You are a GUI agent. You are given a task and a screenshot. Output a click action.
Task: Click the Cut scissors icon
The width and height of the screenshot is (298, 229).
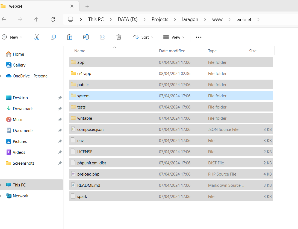37,37
